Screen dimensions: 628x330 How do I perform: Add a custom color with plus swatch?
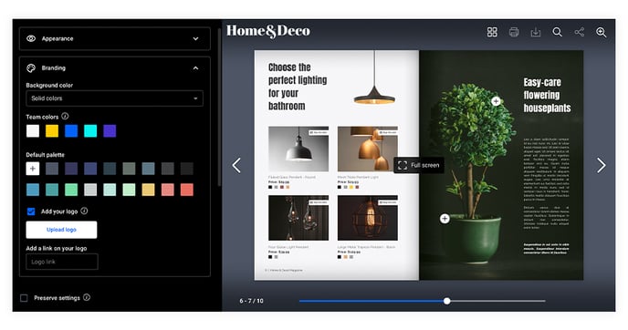[x=33, y=169]
